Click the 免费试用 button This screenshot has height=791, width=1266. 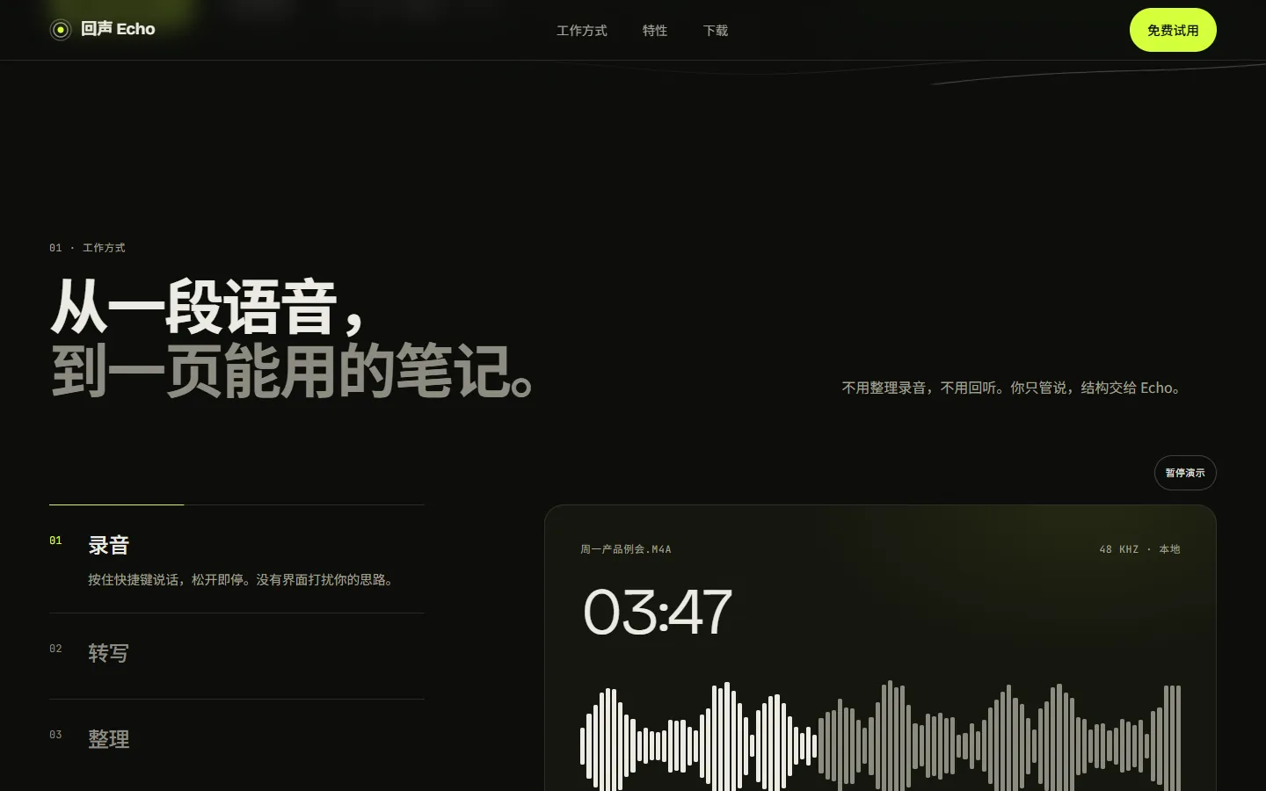coord(1173,30)
